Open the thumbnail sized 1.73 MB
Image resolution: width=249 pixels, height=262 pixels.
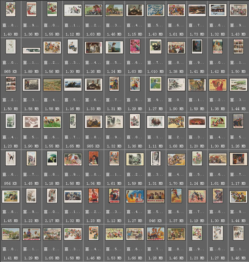click(197, 10)
